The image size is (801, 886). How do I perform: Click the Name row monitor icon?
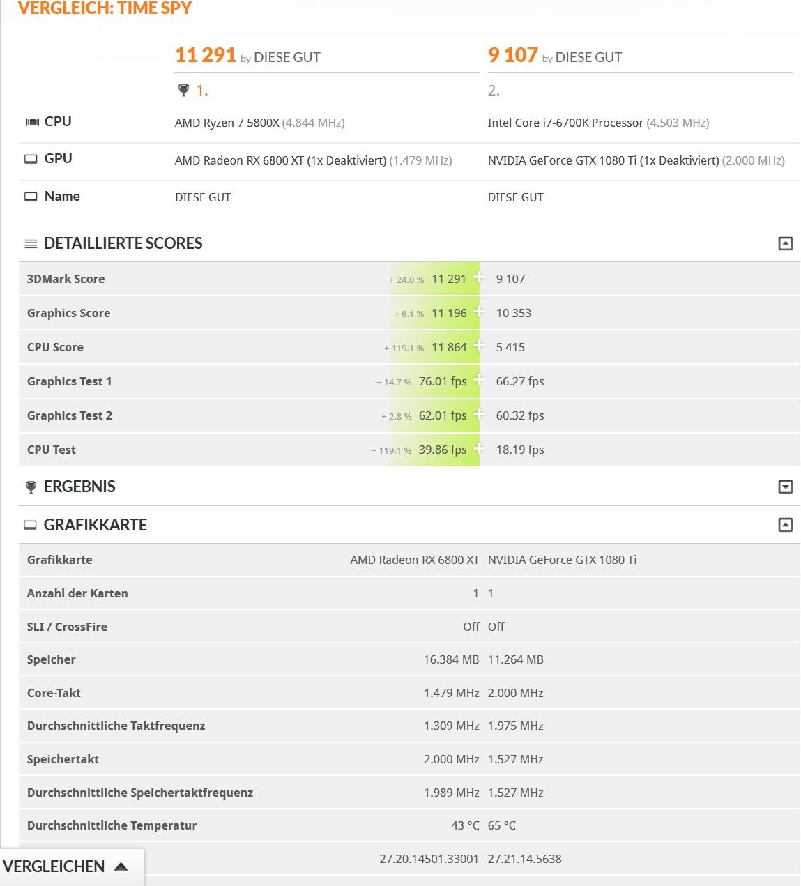point(31,197)
